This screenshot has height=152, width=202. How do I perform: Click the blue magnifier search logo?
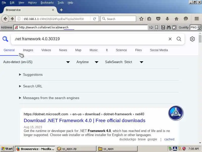click(5, 39)
